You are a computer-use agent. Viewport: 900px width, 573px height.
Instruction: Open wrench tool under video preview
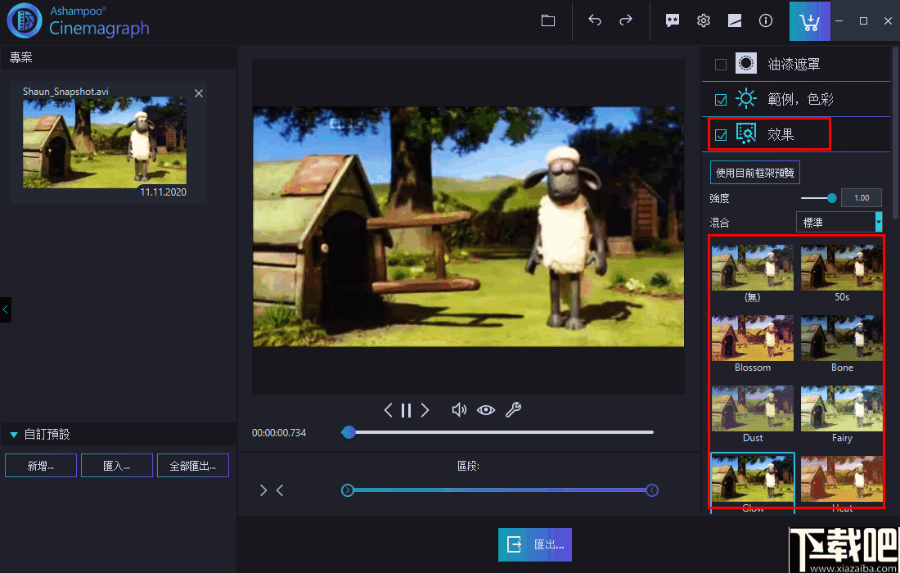[513, 410]
